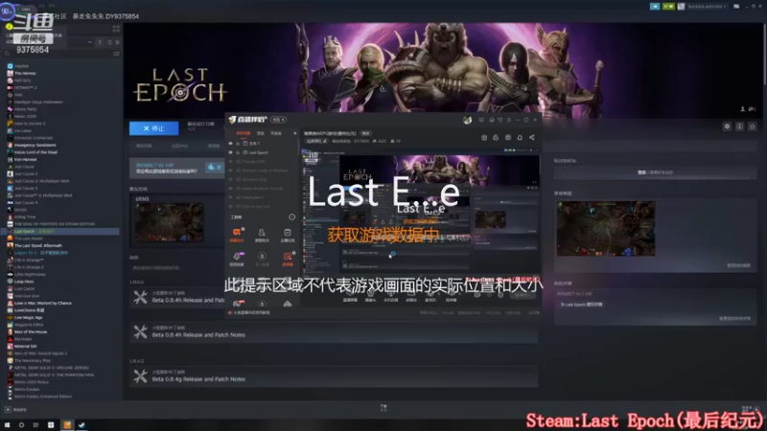Switch to first scene tab in streaming app

tap(244, 133)
